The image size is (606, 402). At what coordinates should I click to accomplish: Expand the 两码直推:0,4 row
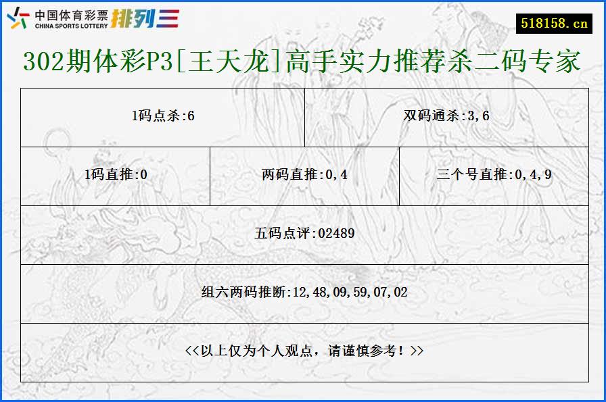point(304,175)
